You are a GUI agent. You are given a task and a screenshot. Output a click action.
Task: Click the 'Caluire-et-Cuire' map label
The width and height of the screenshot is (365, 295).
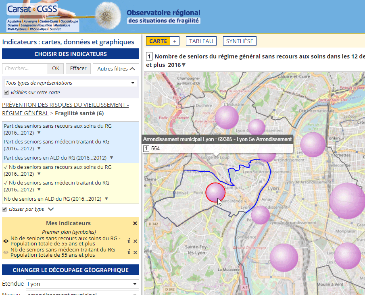[x=294, y=76]
